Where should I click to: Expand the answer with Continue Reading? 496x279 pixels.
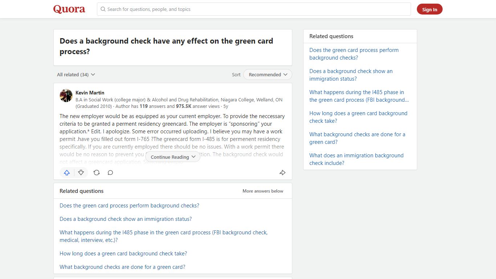(173, 157)
